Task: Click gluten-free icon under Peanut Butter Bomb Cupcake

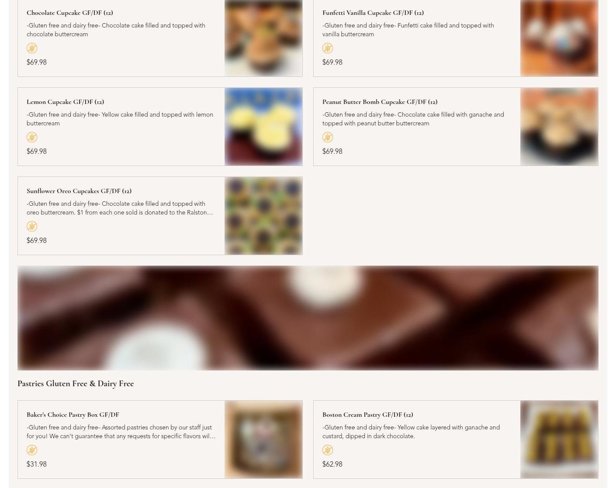Action: [x=328, y=137]
